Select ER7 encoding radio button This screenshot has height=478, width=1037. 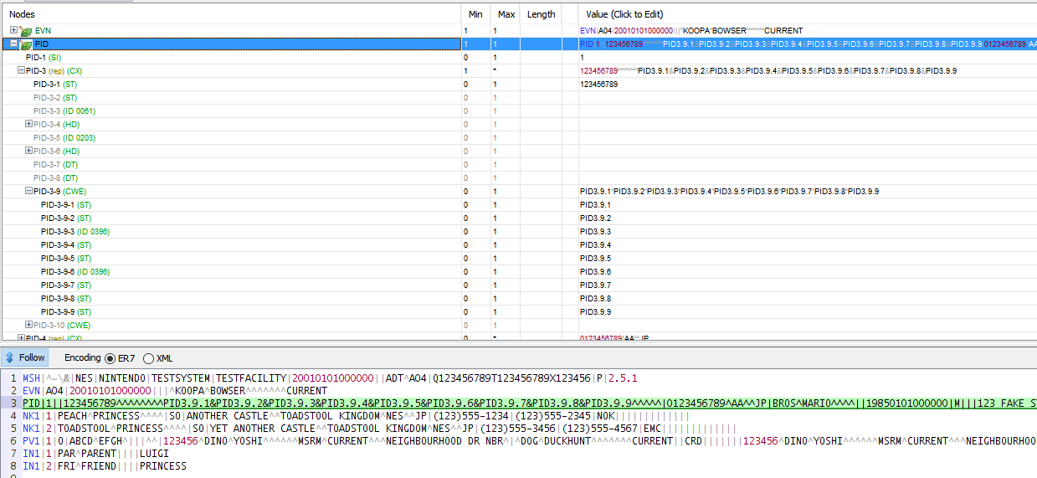pyautogui.click(x=110, y=358)
